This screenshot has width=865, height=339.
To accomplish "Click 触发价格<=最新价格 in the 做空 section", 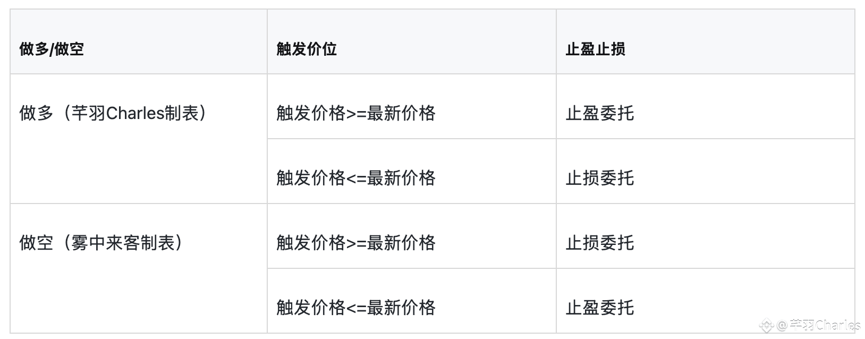I will coord(356,308).
